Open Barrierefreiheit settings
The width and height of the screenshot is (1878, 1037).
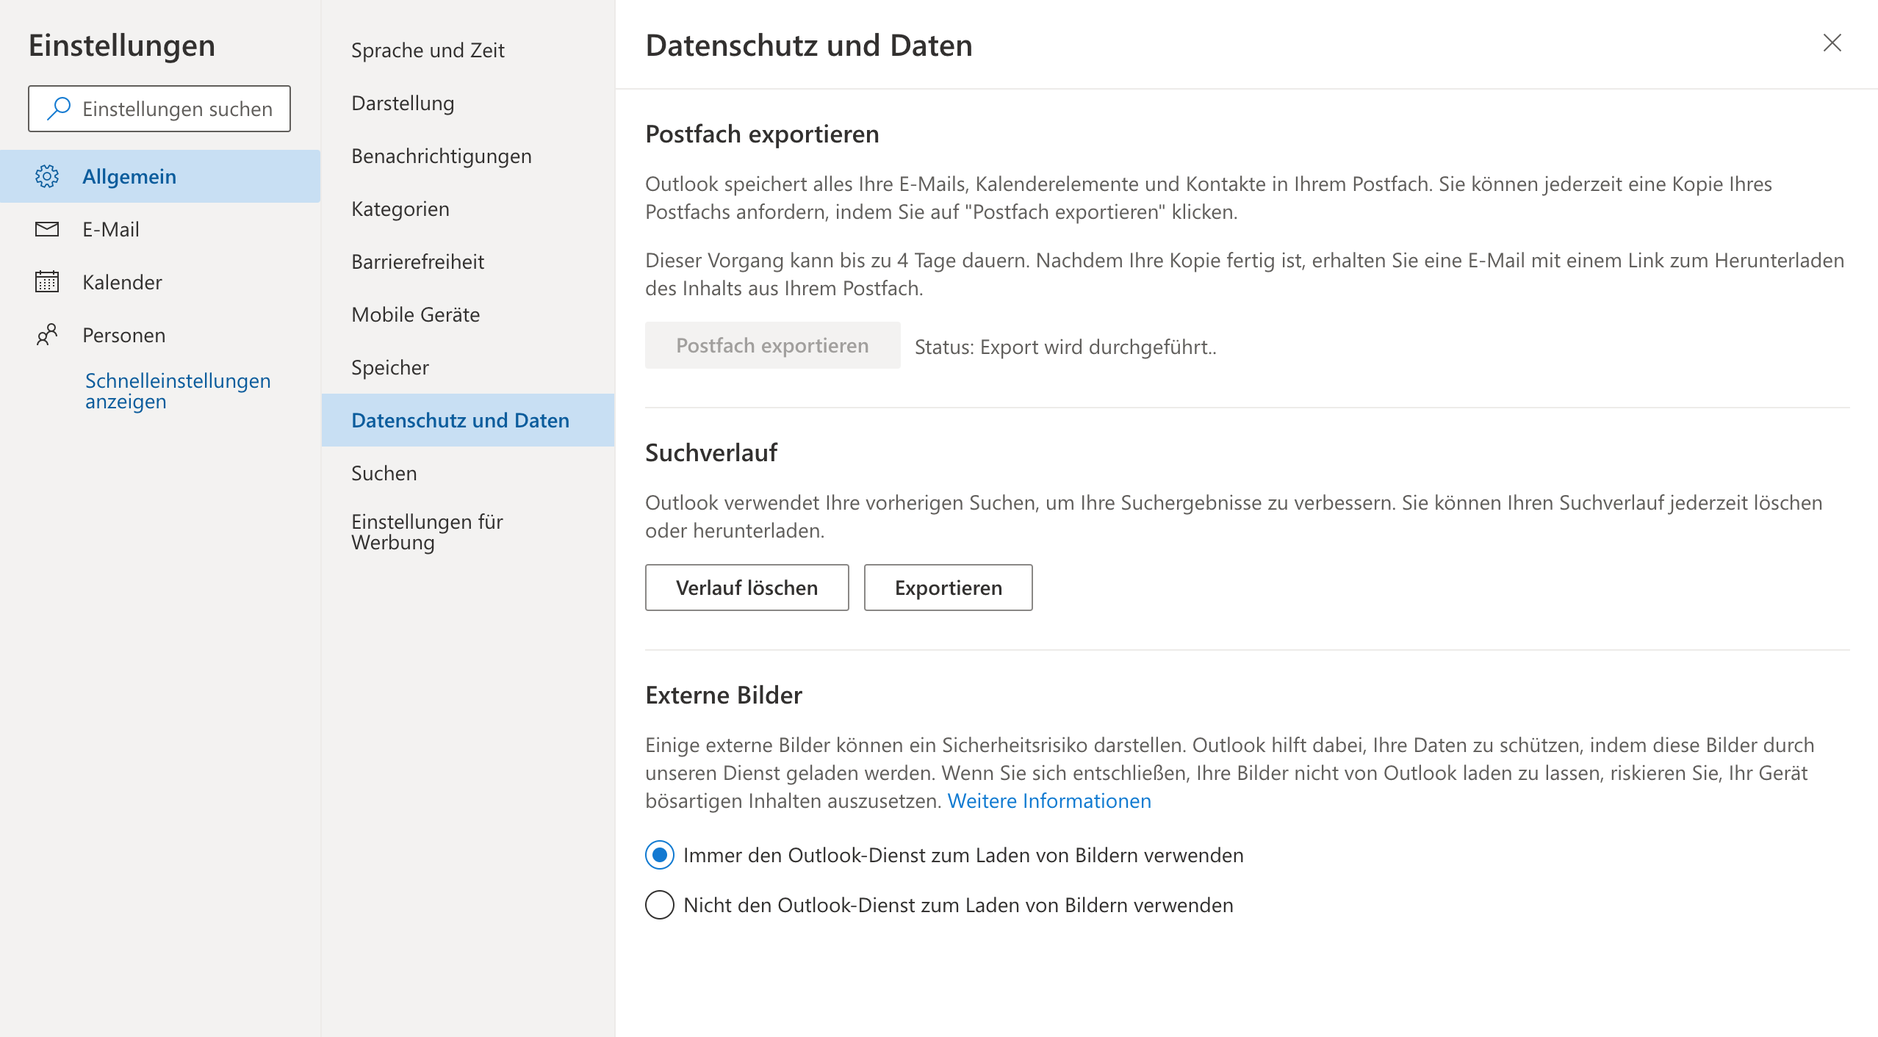(468, 261)
